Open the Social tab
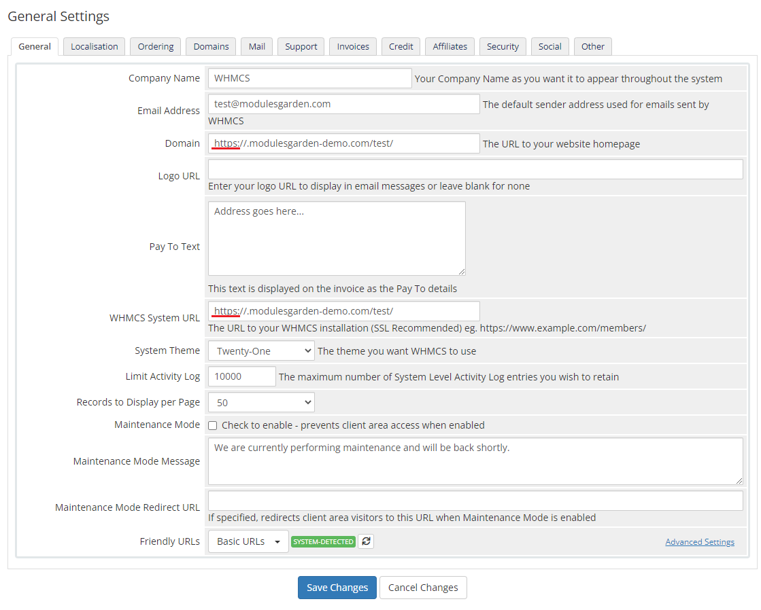The width and height of the screenshot is (761, 610). [550, 47]
